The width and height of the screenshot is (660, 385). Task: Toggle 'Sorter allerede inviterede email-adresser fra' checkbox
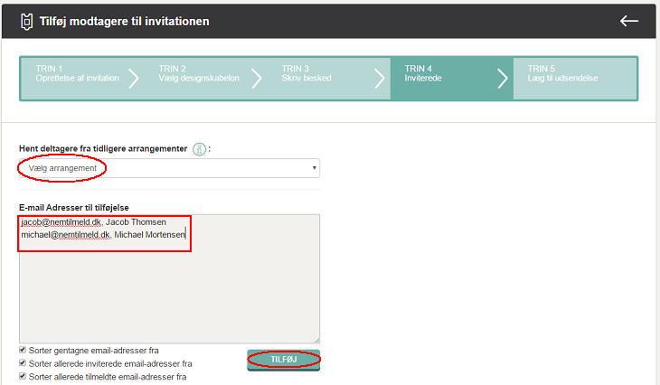[23, 362]
